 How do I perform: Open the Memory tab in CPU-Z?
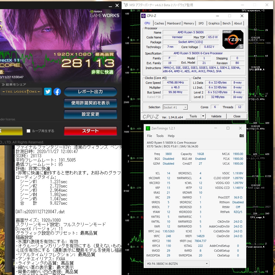tap(189, 23)
